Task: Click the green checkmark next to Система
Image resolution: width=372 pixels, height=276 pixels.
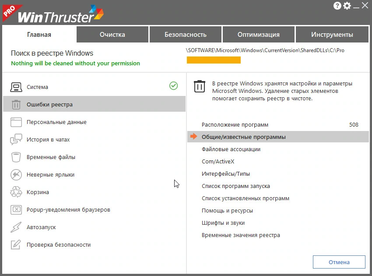Action: click(x=173, y=86)
